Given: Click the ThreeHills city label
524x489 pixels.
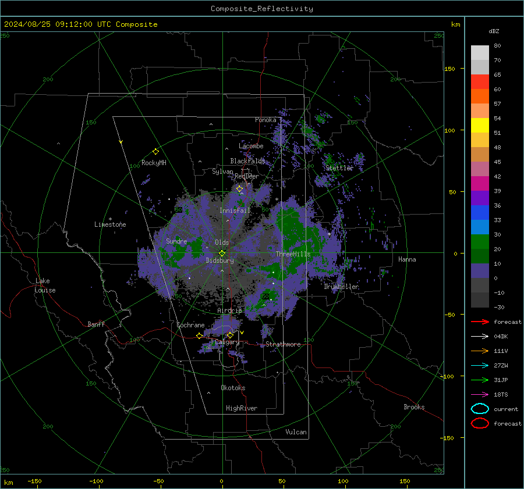Looking at the screenshot, I should (x=293, y=254).
